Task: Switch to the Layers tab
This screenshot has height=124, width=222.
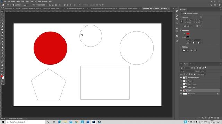Action: (186, 64)
